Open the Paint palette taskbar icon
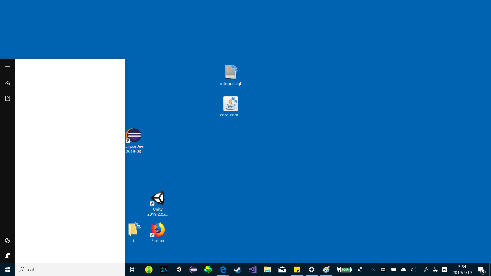 [326, 270]
